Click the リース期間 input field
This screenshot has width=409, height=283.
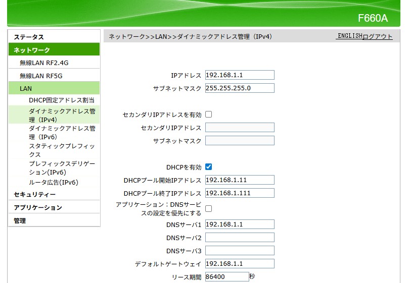pyautogui.click(x=227, y=276)
